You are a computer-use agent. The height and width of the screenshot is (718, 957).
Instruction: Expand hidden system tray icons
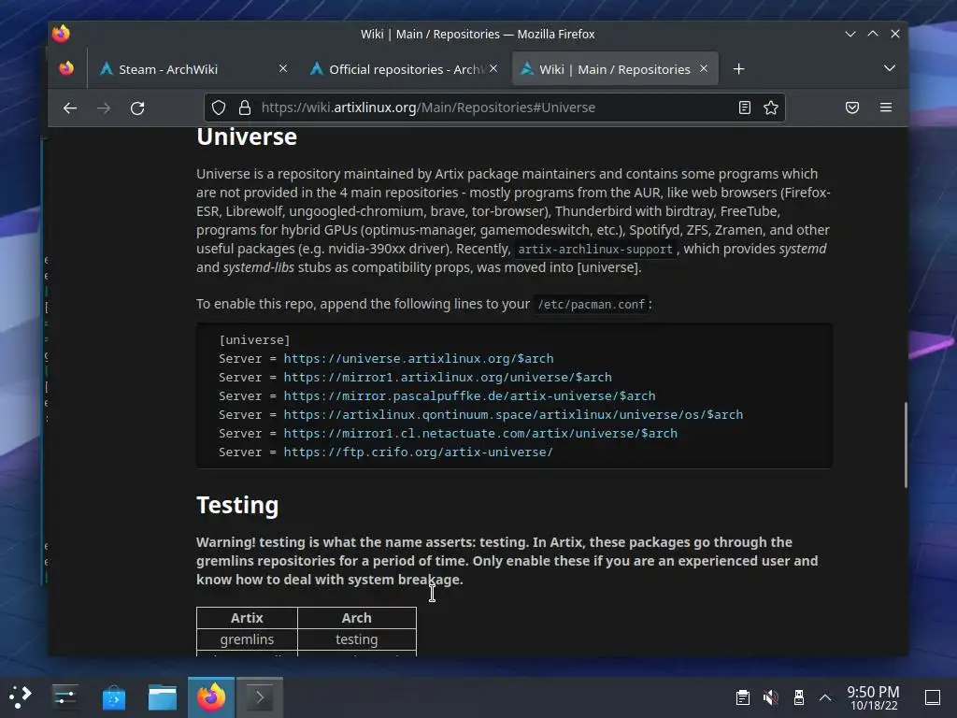coord(825,697)
